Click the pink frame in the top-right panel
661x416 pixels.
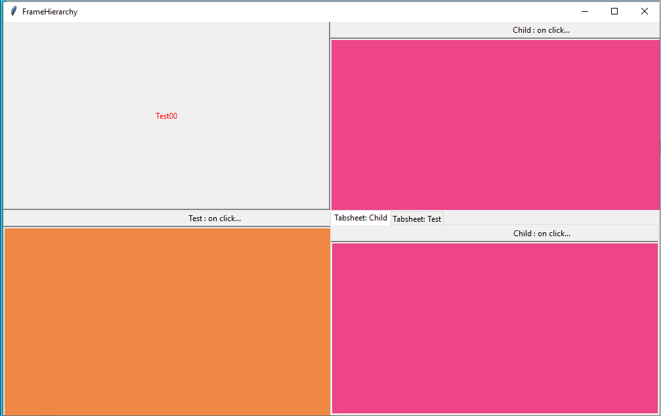pyautogui.click(x=495, y=124)
